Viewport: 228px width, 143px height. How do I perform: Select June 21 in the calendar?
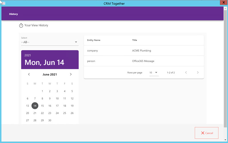35,113
